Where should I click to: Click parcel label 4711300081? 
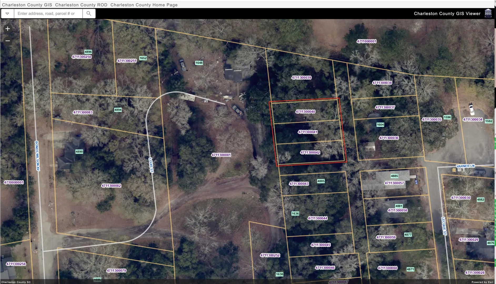coord(221,155)
